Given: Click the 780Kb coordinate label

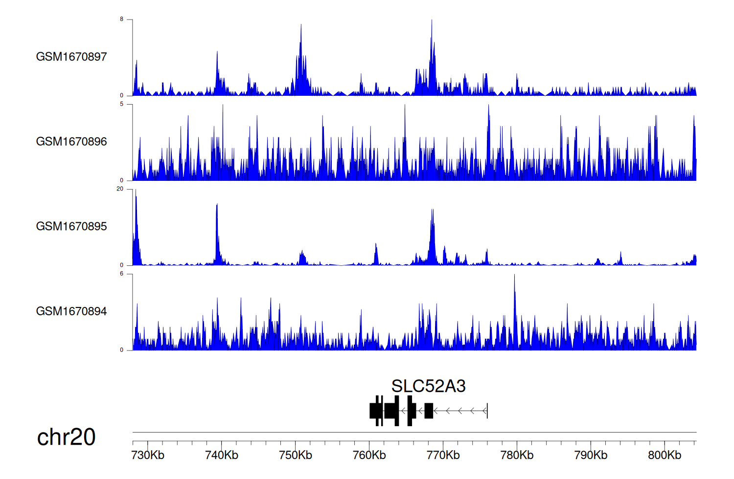Looking at the screenshot, I should [517, 455].
